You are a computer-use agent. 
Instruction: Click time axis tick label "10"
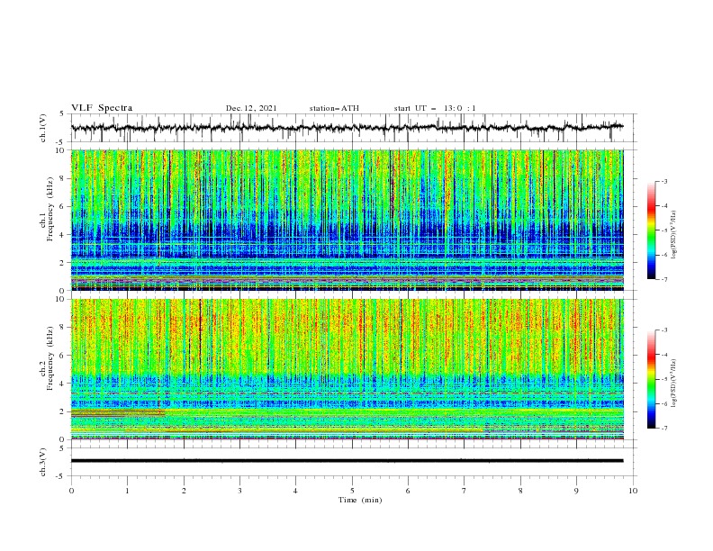633,491
